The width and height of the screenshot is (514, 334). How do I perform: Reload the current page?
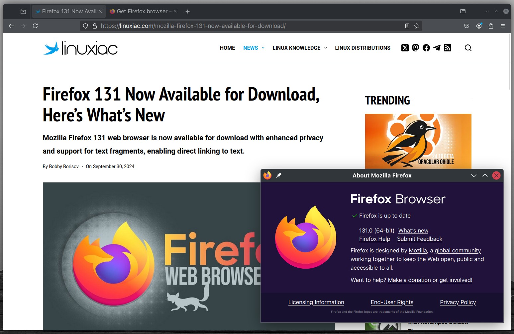click(x=35, y=26)
